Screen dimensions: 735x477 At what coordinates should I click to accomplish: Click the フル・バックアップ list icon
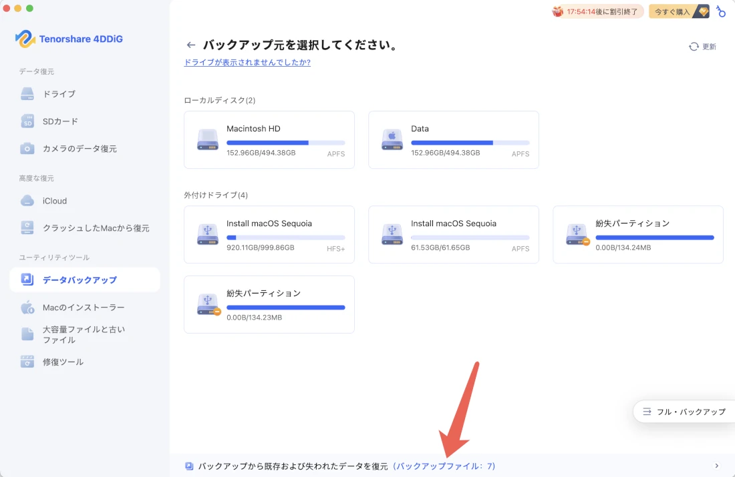[647, 412]
